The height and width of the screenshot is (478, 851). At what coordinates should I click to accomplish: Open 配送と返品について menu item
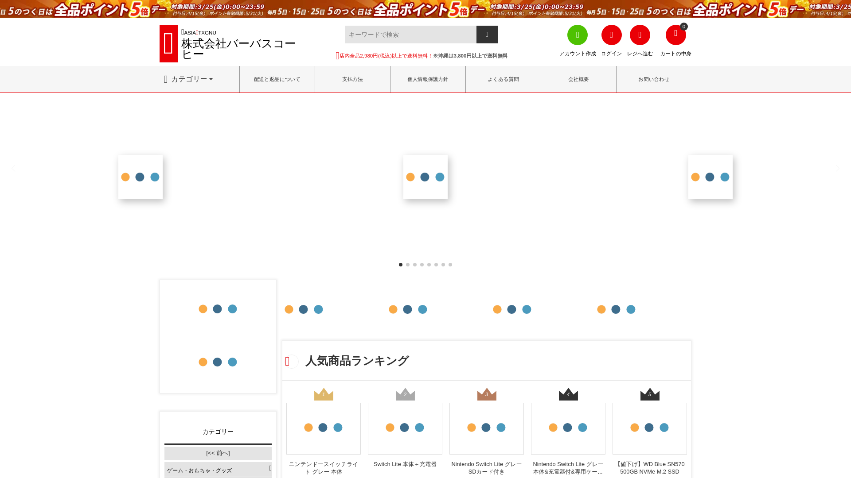277,79
